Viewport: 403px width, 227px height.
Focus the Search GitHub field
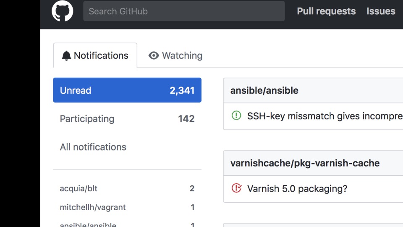[x=184, y=11]
